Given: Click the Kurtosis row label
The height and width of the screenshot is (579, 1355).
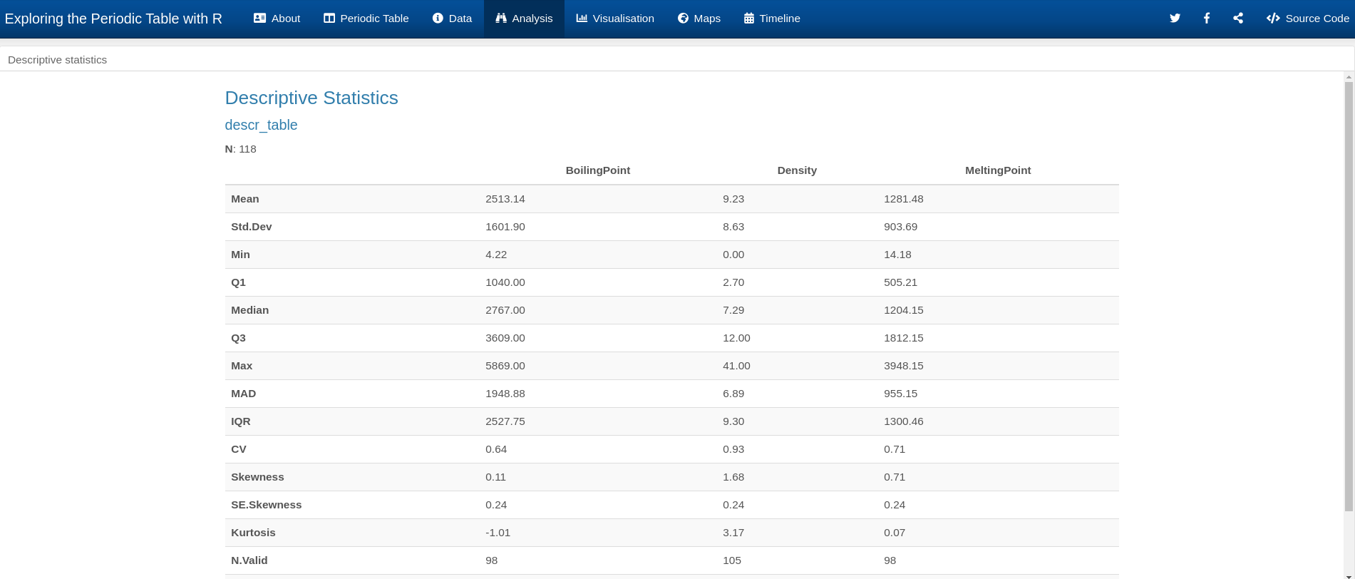Looking at the screenshot, I should pos(253,533).
